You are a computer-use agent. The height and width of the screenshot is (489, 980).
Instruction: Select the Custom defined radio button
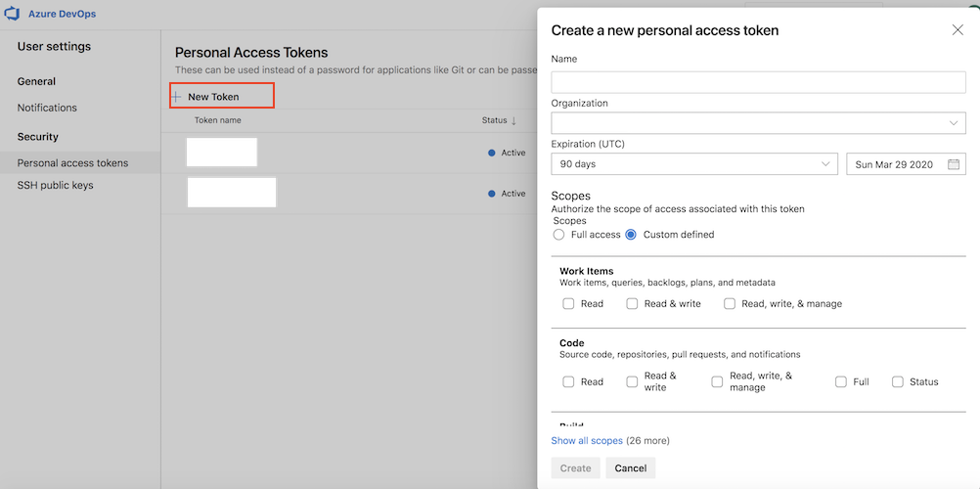coord(631,235)
